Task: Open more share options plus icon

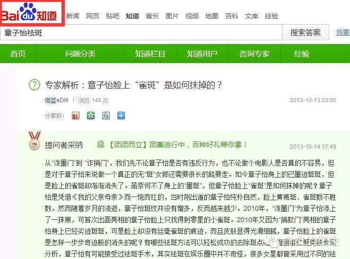Action: pos(121,116)
